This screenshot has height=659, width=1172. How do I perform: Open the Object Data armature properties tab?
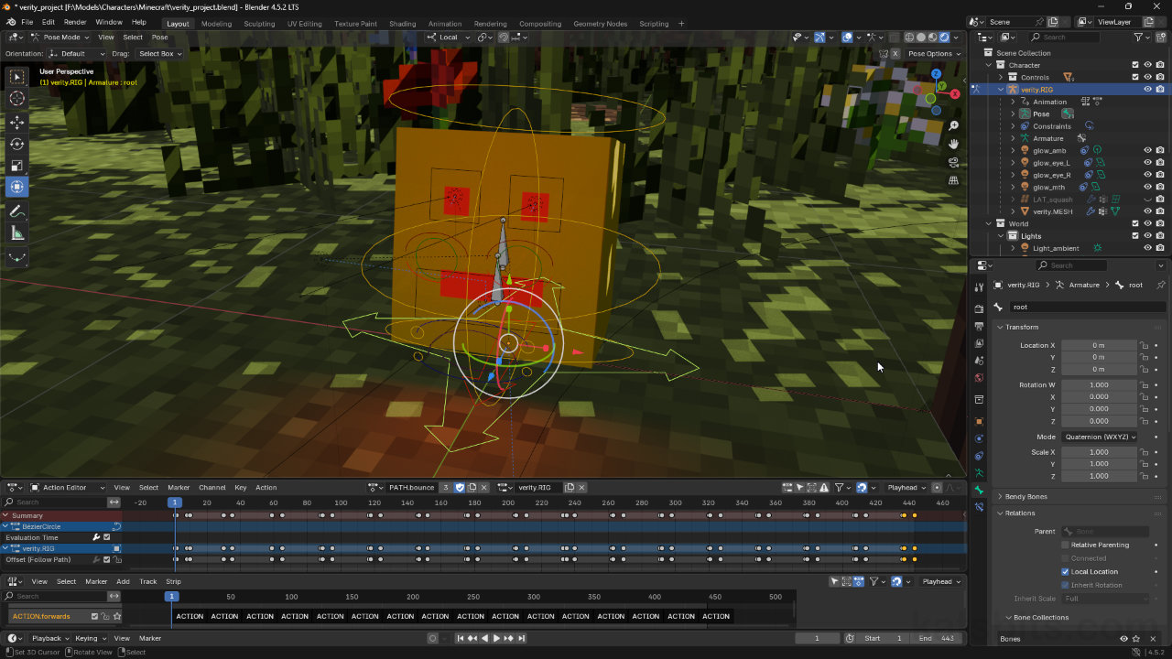click(979, 473)
